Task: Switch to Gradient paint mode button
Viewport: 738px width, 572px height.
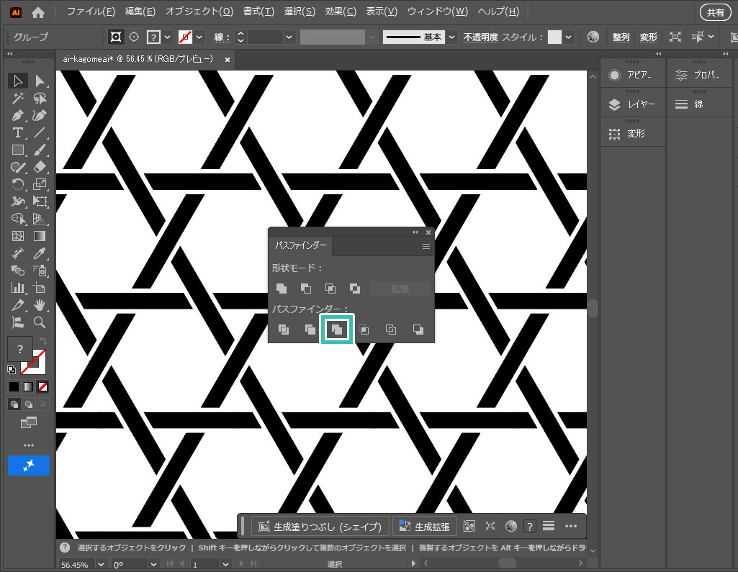Action: coord(28,386)
